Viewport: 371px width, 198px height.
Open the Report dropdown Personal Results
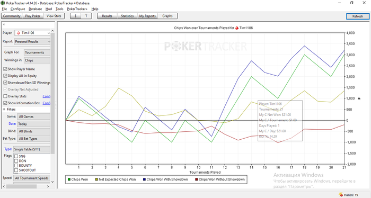(x=32, y=42)
